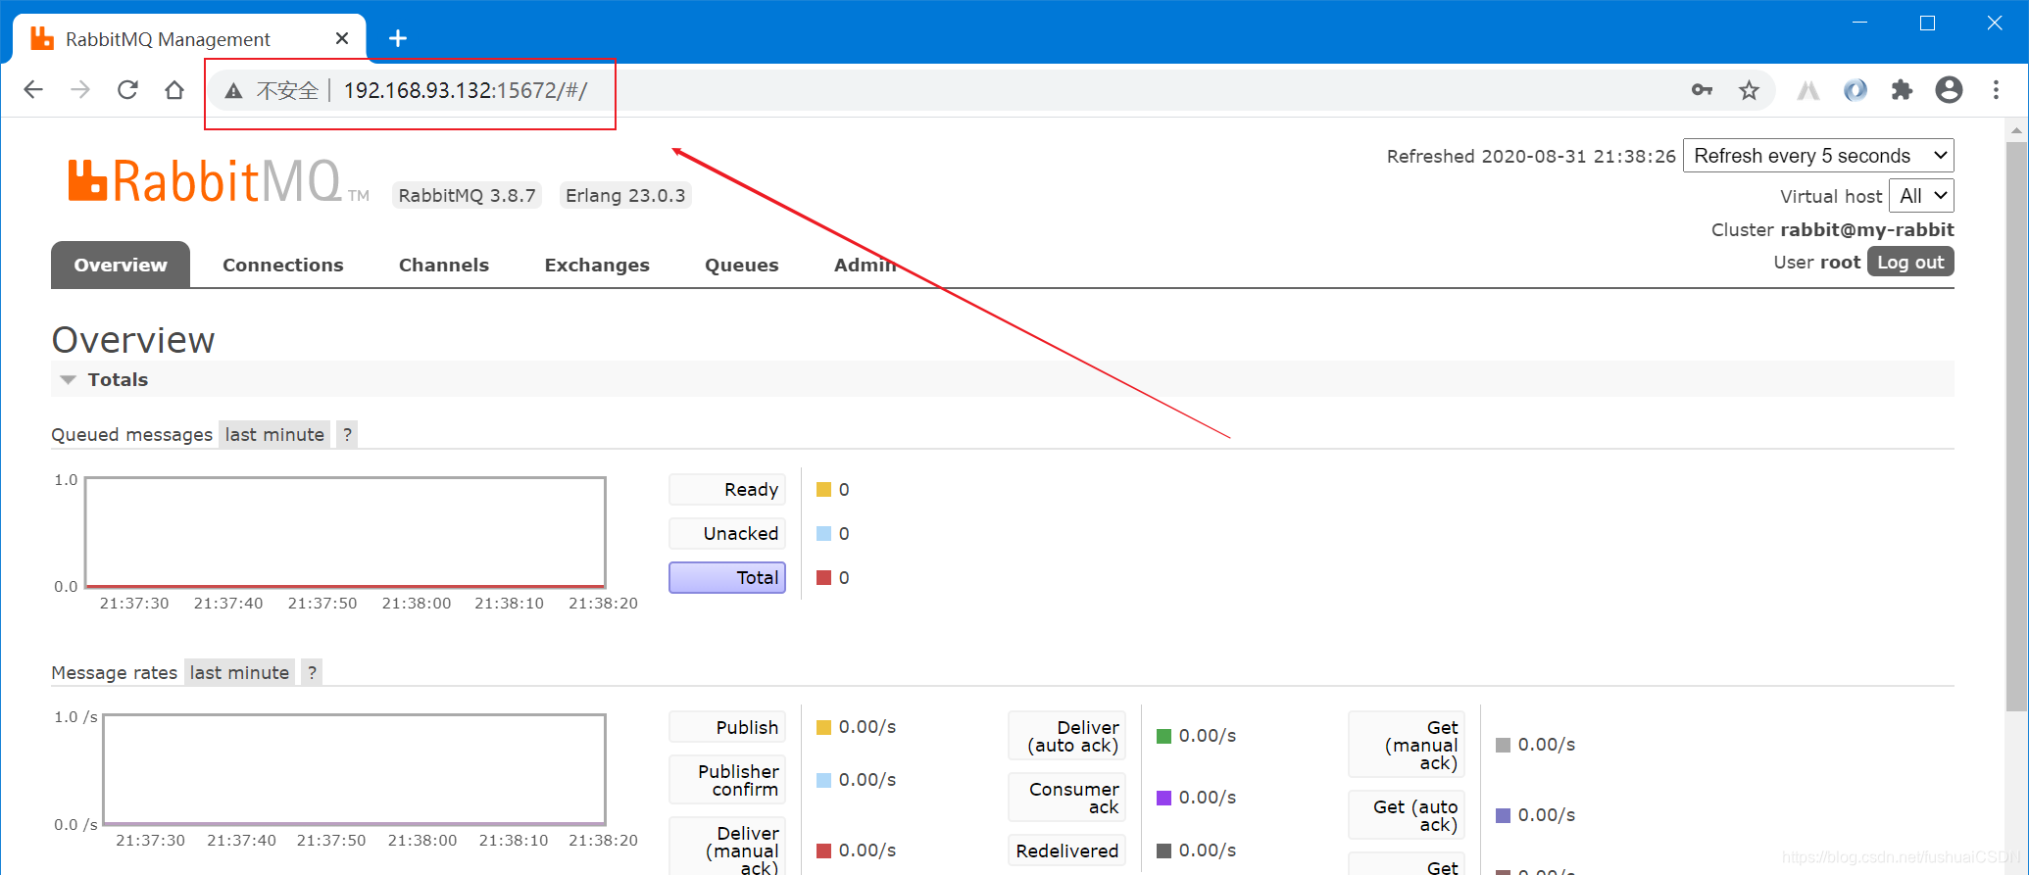
Task: Click the RabbitMQ 3.8.7 version badge
Action: 467,195
